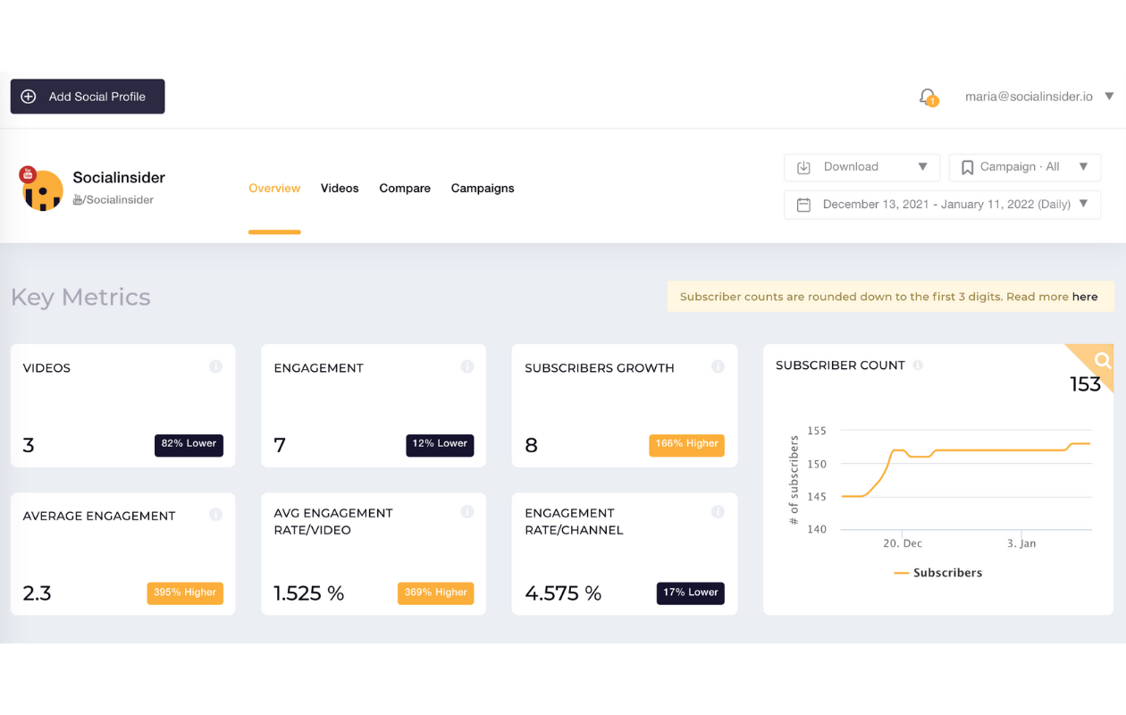
Task: Click the 82% Lower badge
Action: coord(189,444)
